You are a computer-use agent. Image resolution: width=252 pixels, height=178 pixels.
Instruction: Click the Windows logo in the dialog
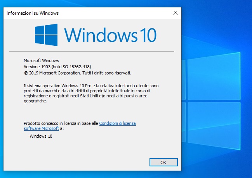tap(46, 35)
